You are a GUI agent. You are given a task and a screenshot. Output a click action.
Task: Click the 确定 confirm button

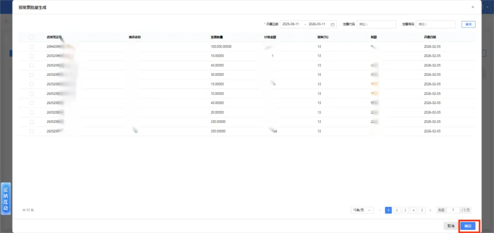coord(468,226)
